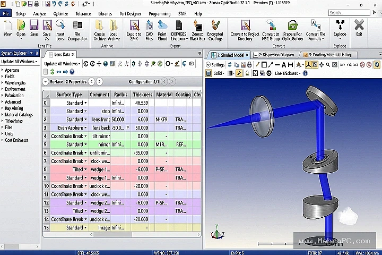382x255 pixels.
Task: Open surface type dropdown for row 3 Even Asphere
Action: 85,128
